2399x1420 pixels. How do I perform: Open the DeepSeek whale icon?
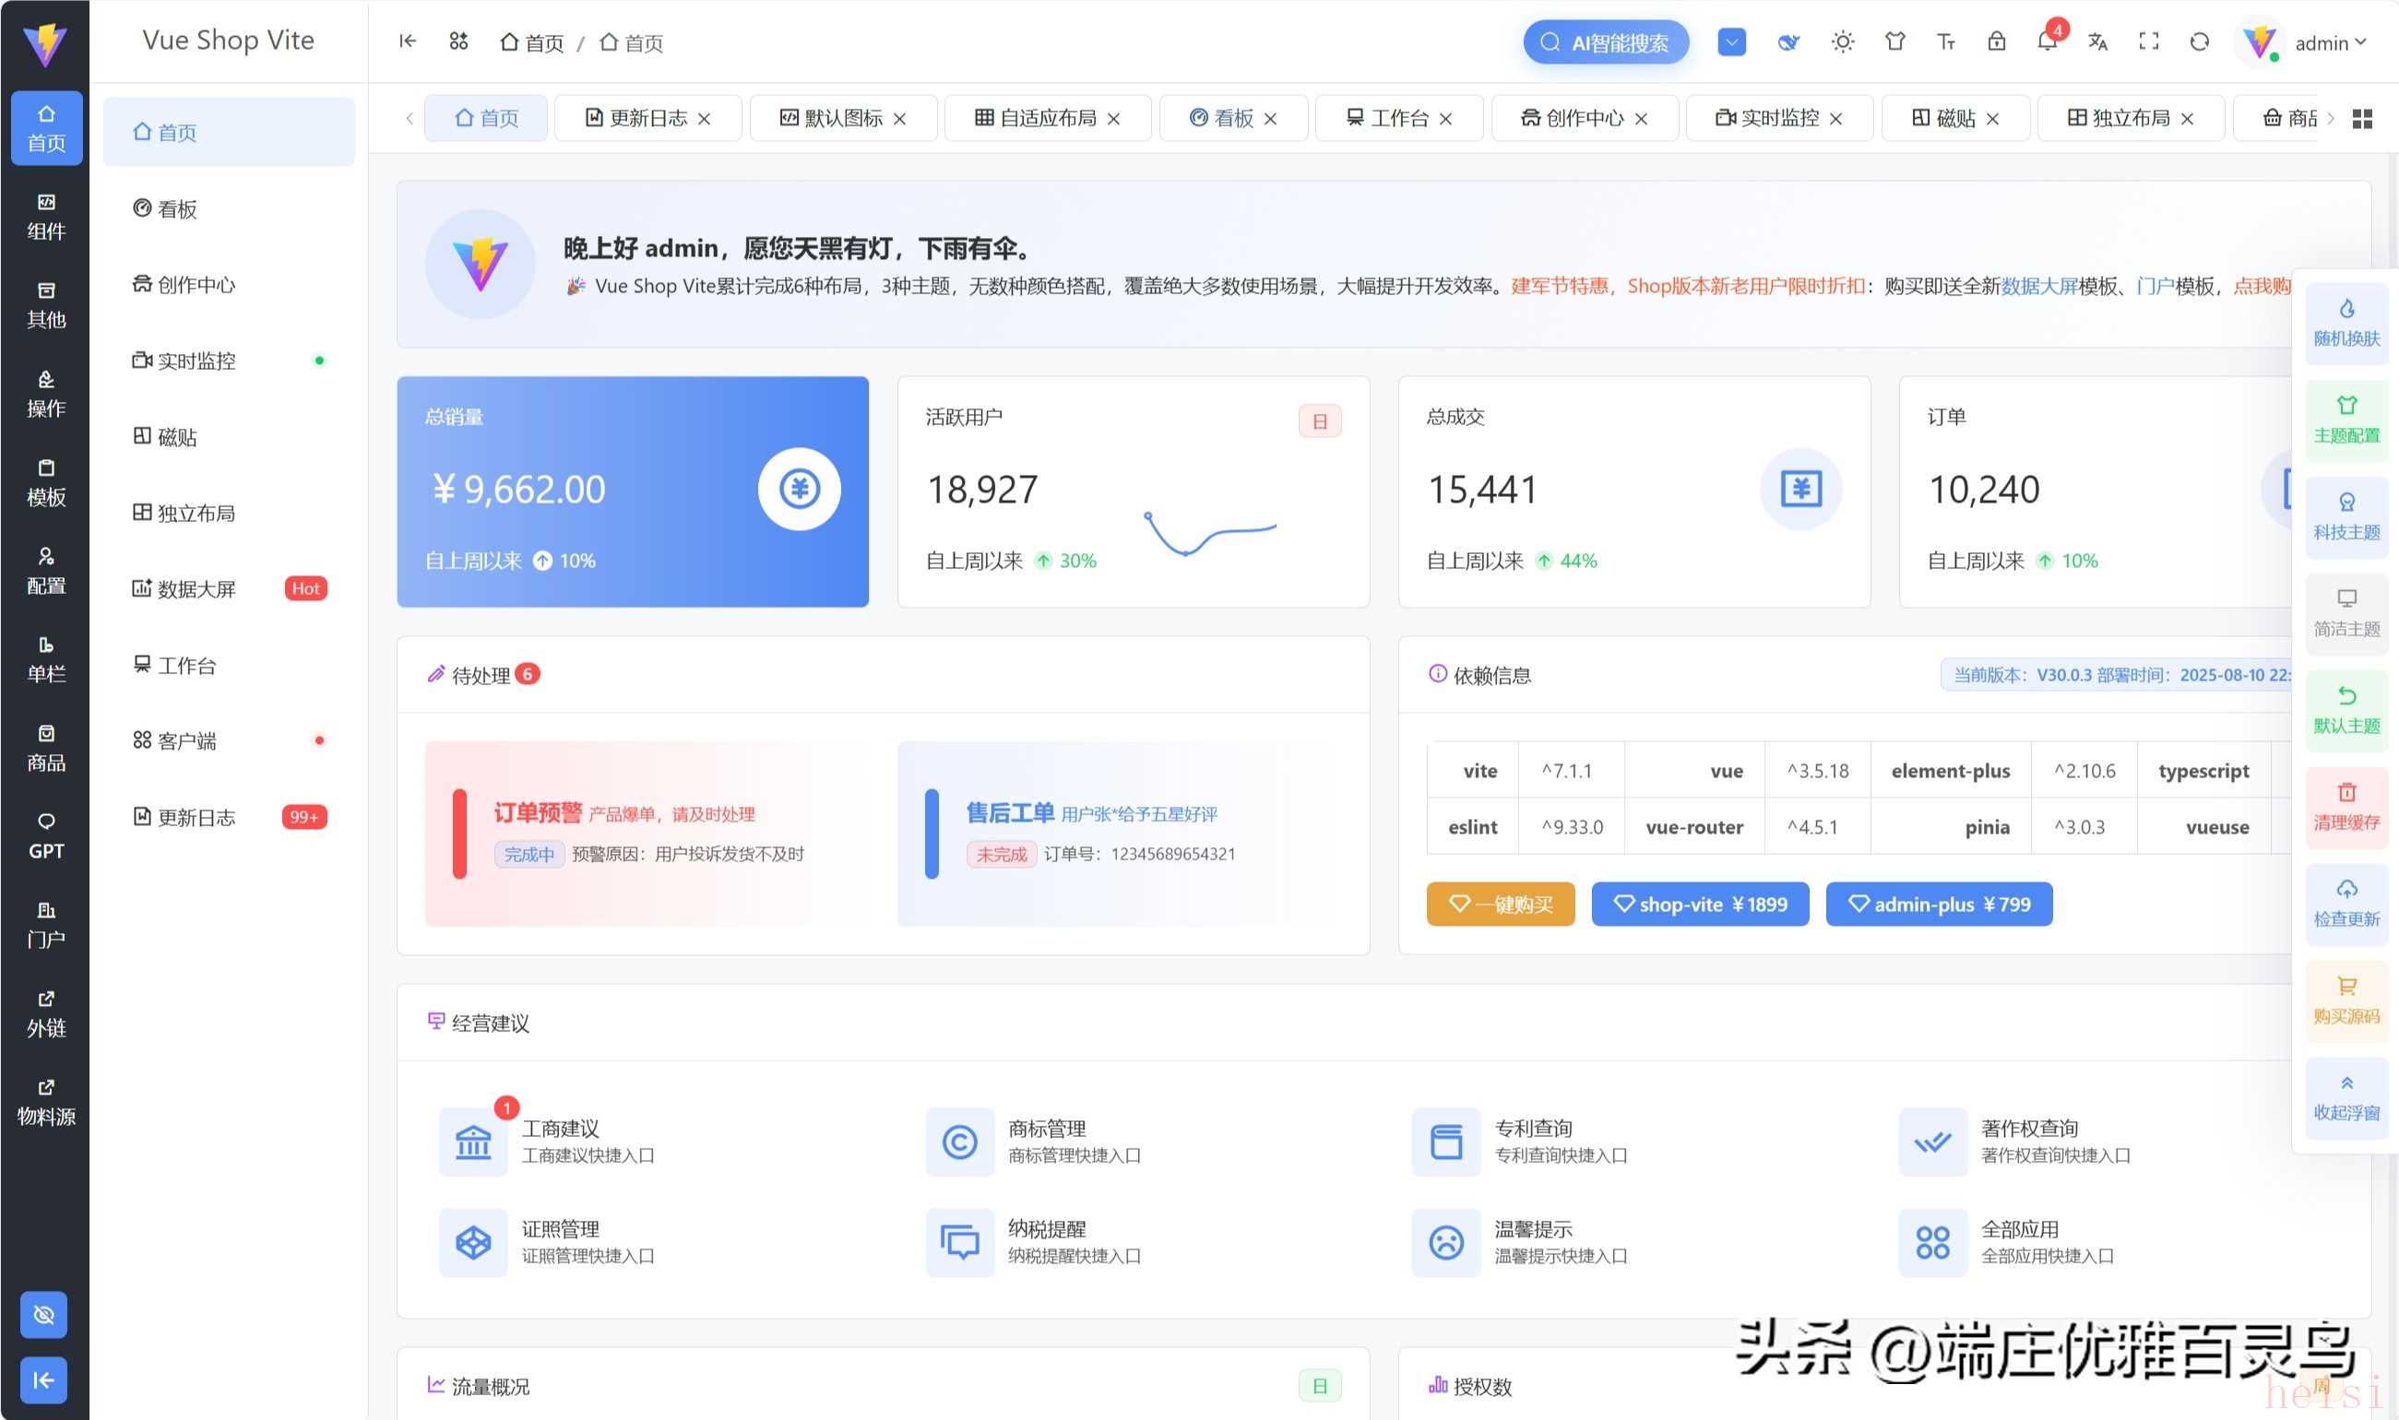coord(1787,42)
